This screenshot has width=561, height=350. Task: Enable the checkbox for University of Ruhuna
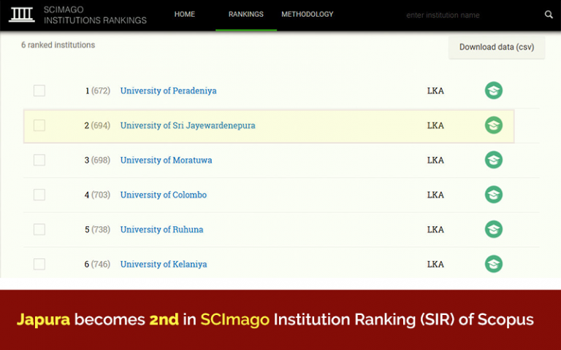pyautogui.click(x=39, y=230)
